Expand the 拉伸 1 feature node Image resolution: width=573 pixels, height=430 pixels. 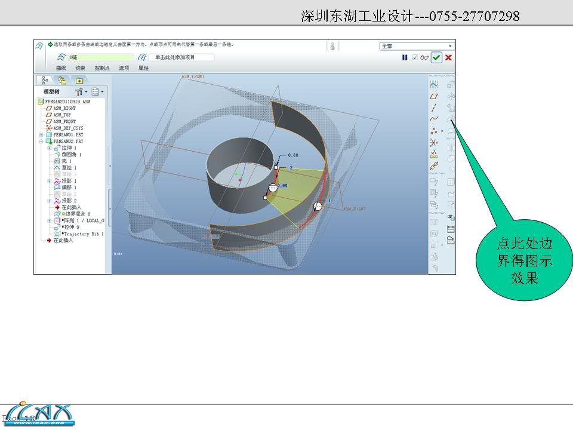click(50, 148)
